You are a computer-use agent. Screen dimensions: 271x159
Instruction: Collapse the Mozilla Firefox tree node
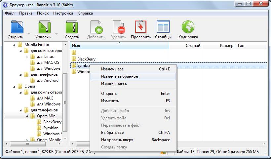pos(14,45)
